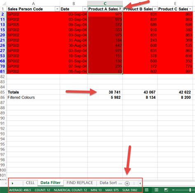Image resolution: width=195 pixels, height=193 pixels.
Task: Click the SP005 sales person cell
Action: tap(33, 25)
